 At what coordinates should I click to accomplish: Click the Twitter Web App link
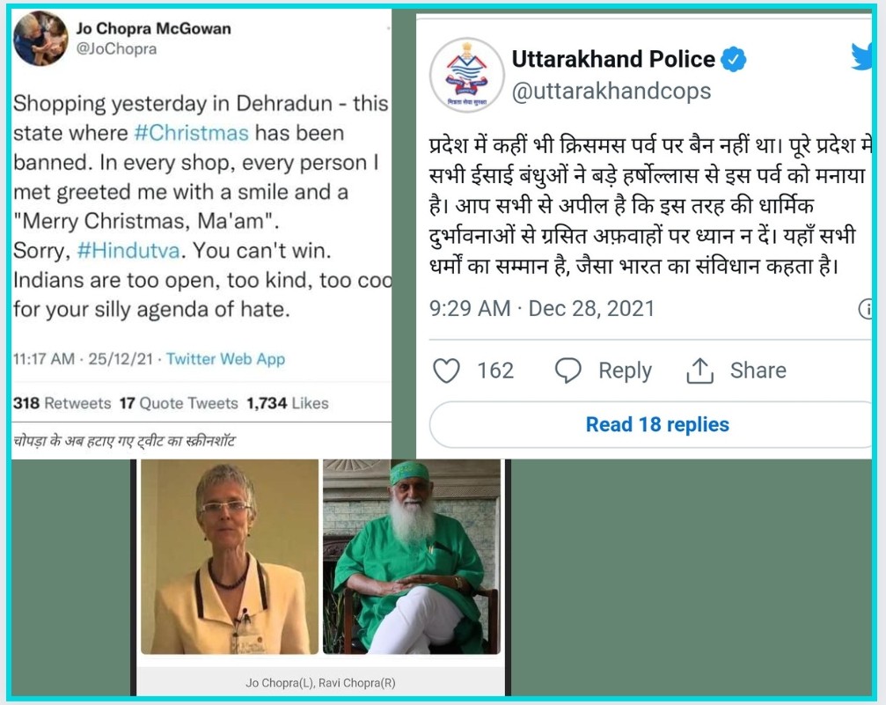225,359
